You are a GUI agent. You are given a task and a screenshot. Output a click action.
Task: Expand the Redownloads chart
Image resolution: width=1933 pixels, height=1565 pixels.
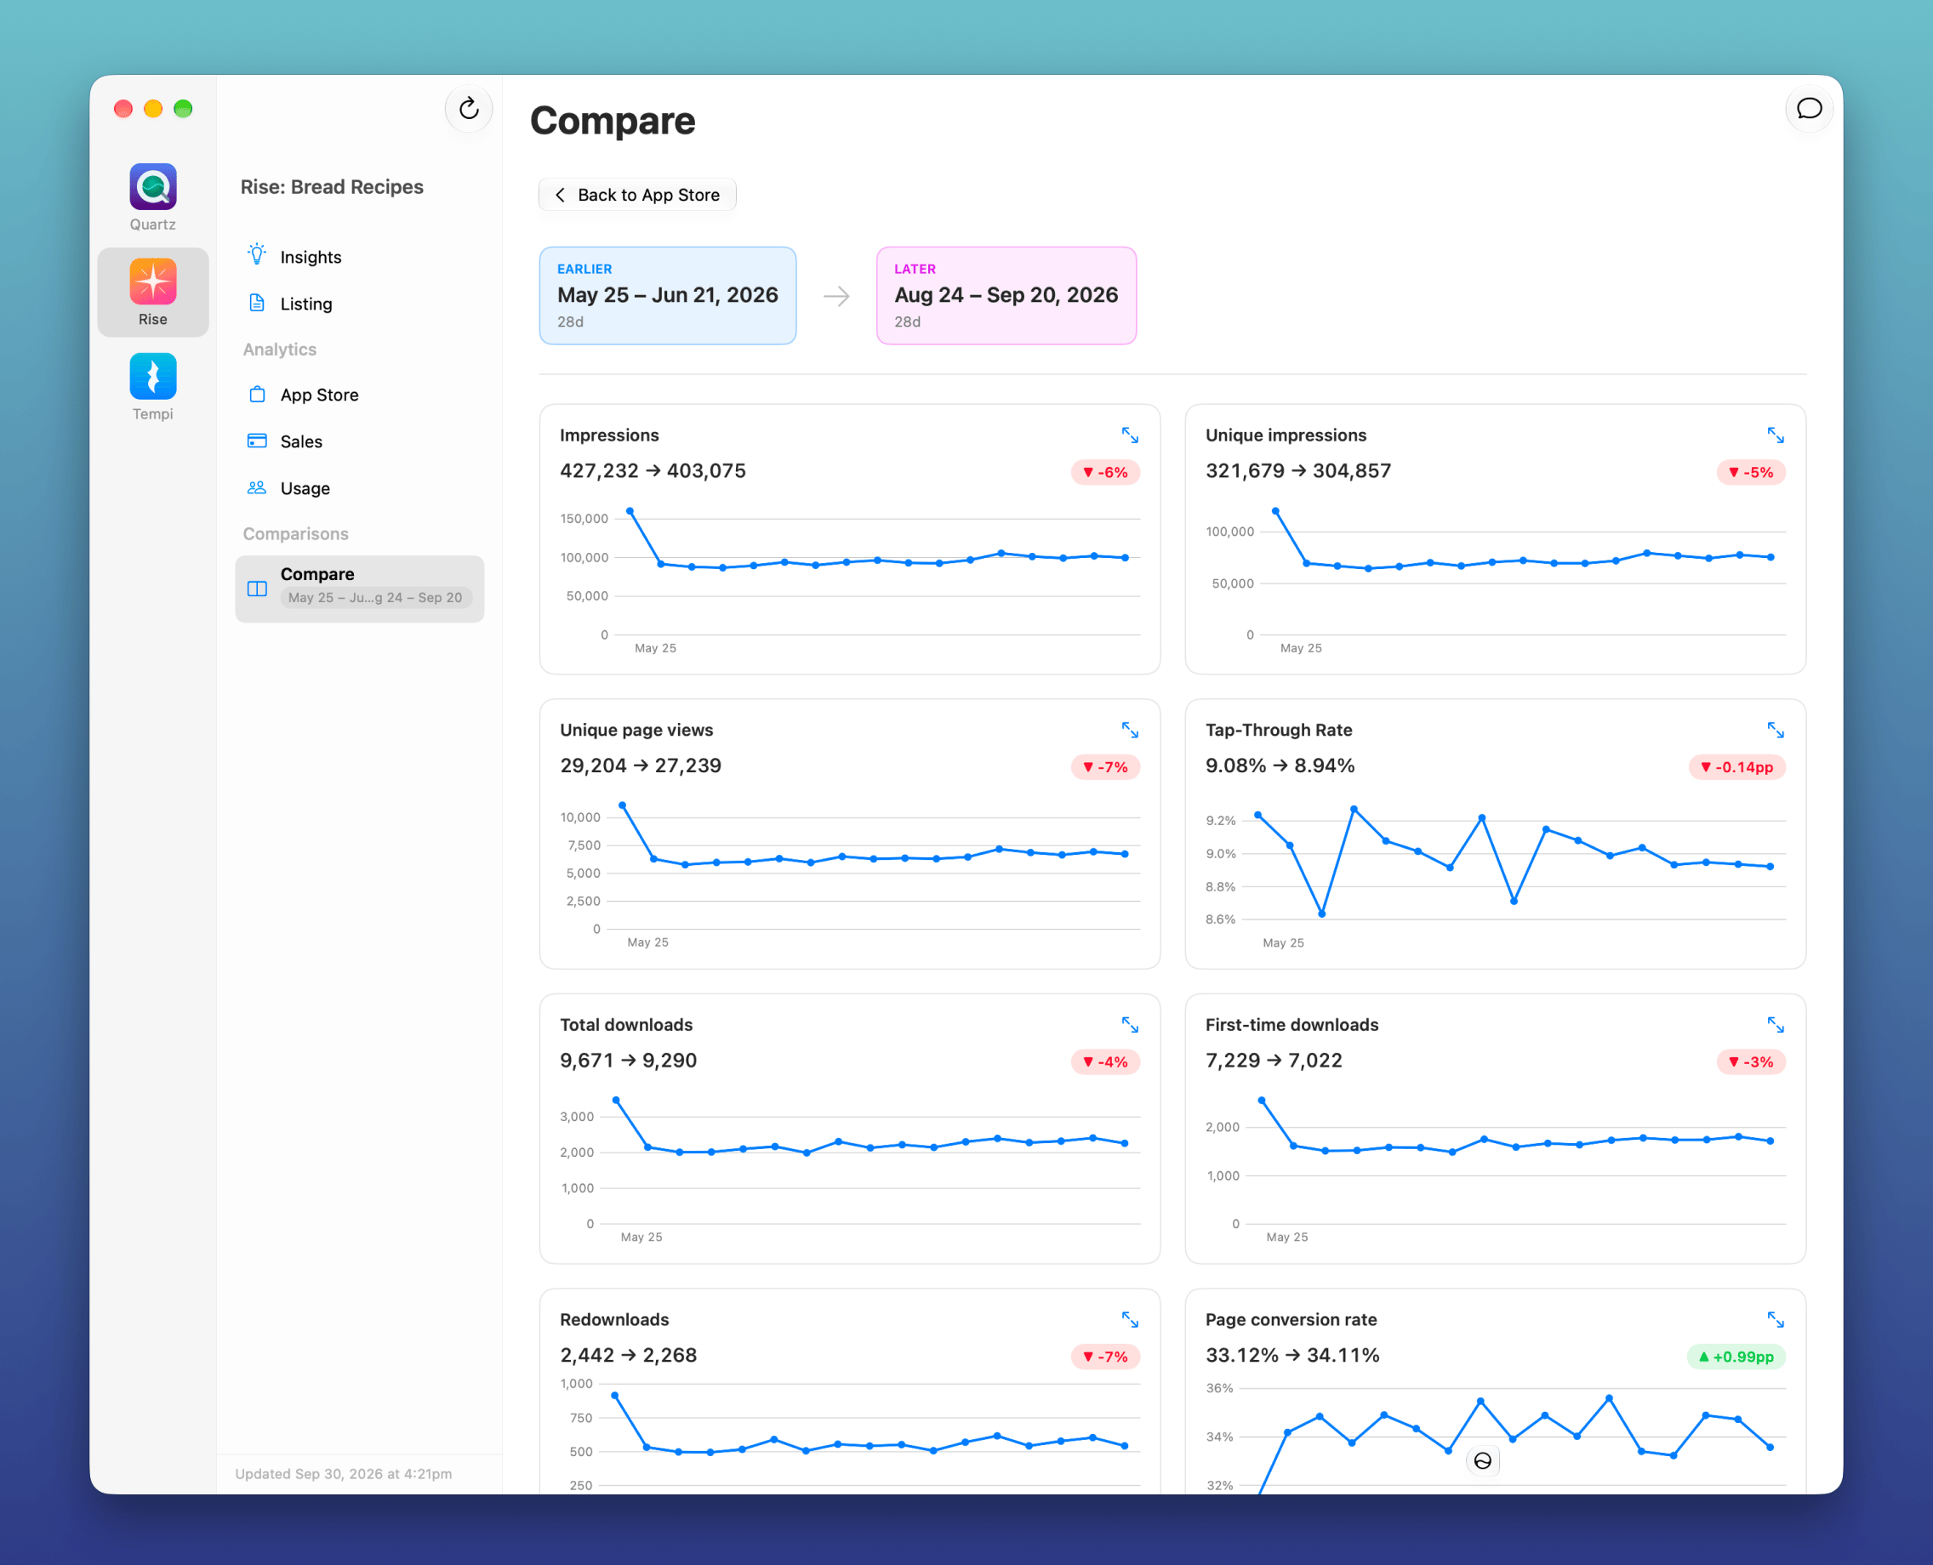pyautogui.click(x=1130, y=1320)
